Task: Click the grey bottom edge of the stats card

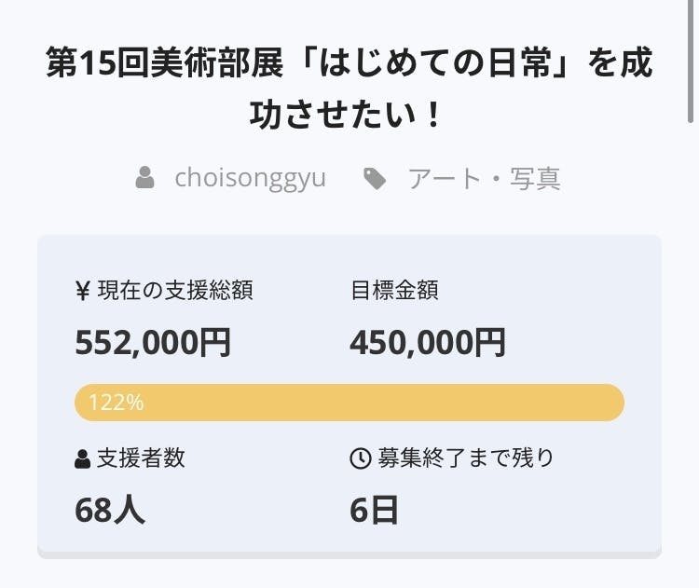Action: 349,554
